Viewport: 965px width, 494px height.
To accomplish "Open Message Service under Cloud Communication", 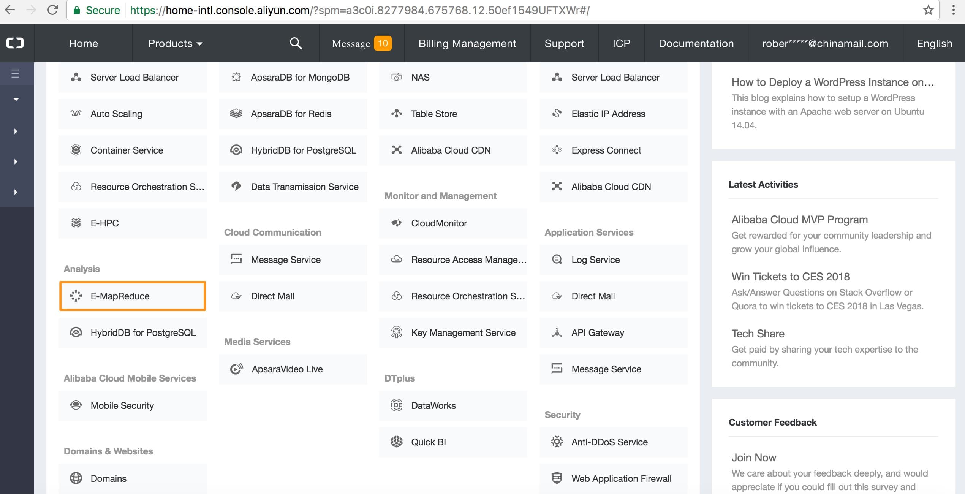I will click(x=293, y=260).
